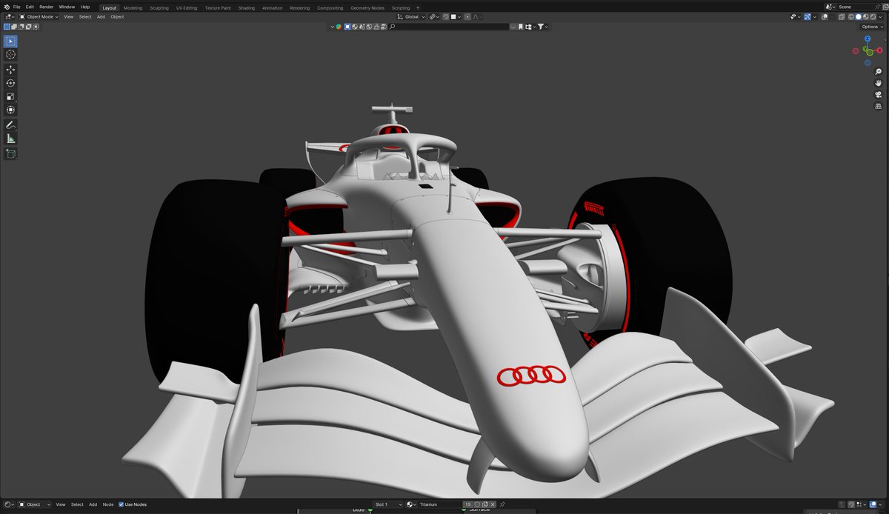Open the viewport Select menu
The image size is (889, 514).
coord(85,16)
